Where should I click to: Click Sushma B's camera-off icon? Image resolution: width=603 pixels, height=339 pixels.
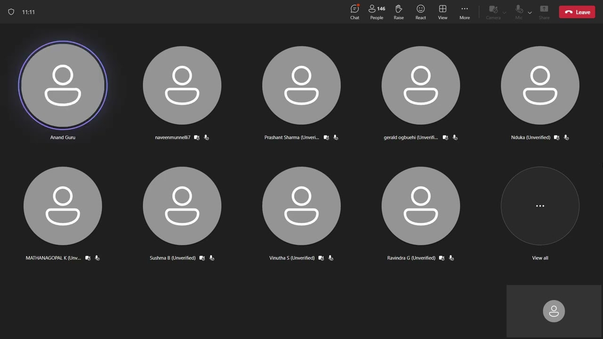click(202, 258)
